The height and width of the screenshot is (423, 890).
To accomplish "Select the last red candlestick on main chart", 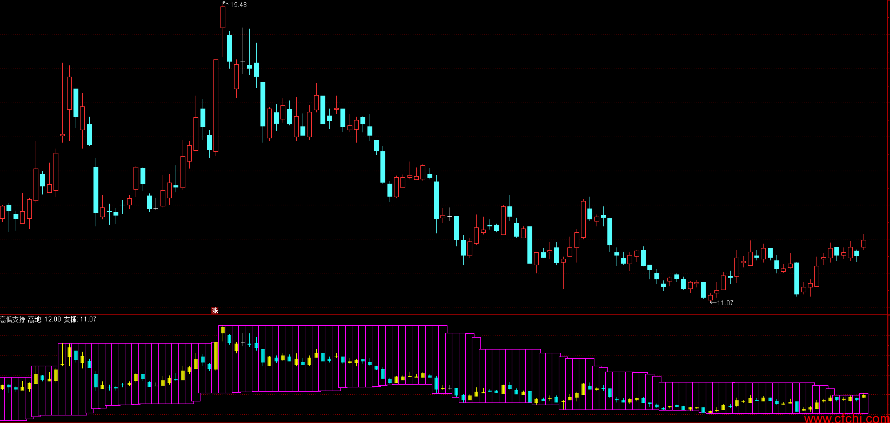I will pyautogui.click(x=864, y=243).
